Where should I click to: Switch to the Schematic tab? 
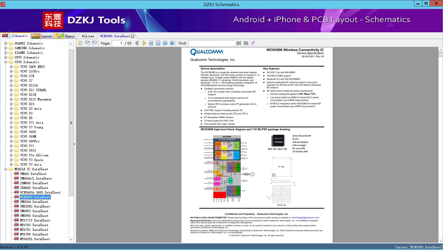tap(15, 36)
